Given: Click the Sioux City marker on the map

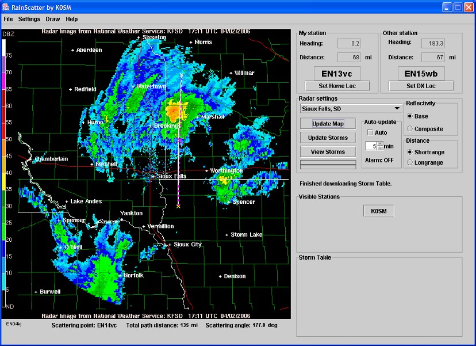Looking at the screenshot, I should coord(168,245).
